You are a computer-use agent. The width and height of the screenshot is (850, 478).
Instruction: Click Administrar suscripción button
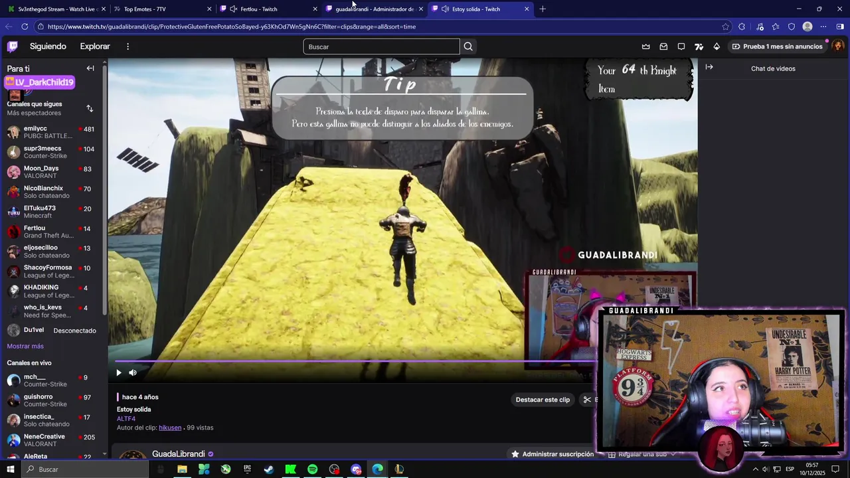point(552,454)
